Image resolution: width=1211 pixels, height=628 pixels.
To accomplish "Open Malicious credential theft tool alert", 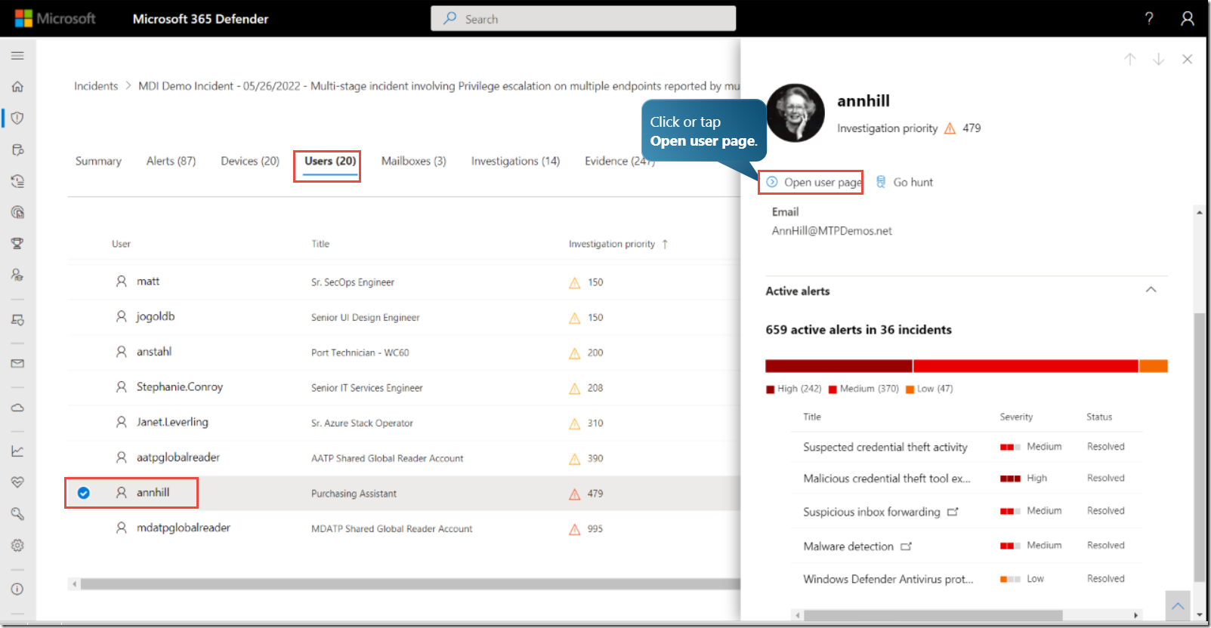I will pyautogui.click(x=887, y=479).
